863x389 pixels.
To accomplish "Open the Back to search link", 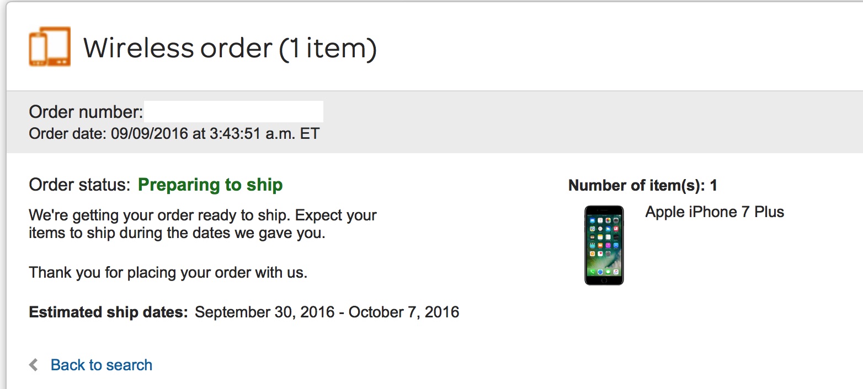I will point(102,365).
